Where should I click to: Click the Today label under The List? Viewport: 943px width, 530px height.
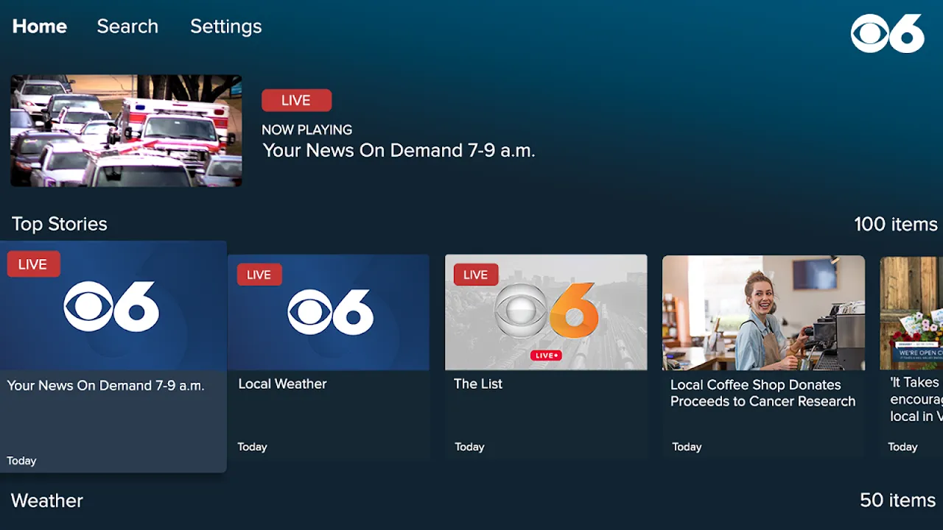click(x=469, y=447)
